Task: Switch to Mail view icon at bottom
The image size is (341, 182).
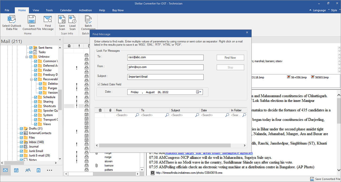Action: point(5,170)
